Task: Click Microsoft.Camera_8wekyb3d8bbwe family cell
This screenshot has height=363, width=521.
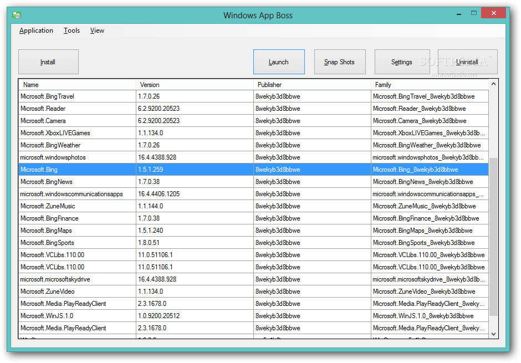Action: (x=430, y=121)
